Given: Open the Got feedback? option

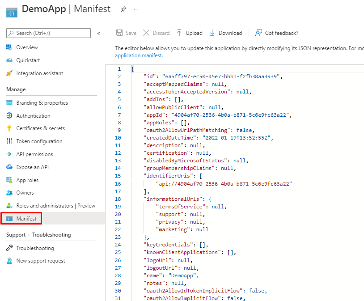Looking at the screenshot, I should pos(276,33).
